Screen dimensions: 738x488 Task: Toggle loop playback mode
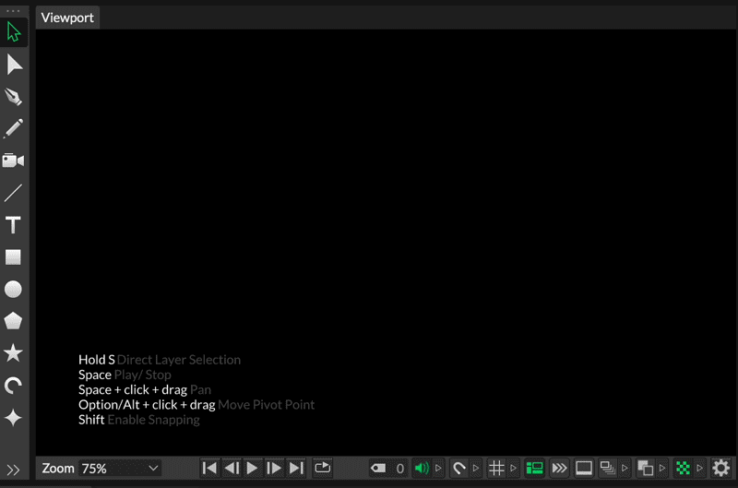[x=322, y=468]
